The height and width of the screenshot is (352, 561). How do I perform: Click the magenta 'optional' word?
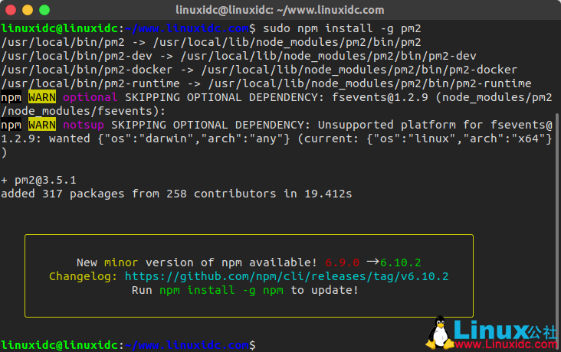pyautogui.click(x=90, y=97)
